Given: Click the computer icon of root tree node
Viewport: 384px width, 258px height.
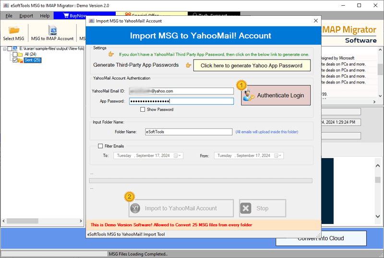Looking at the screenshot, I should pos(15,48).
